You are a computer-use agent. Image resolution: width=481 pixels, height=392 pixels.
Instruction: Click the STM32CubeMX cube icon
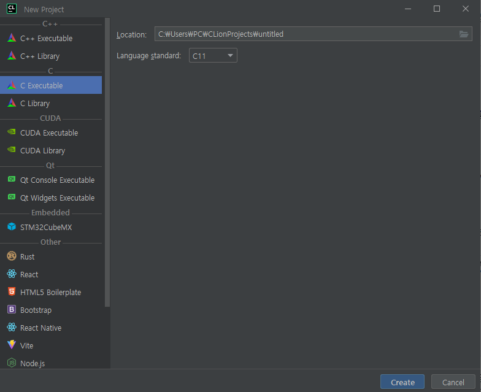tap(12, 227)
